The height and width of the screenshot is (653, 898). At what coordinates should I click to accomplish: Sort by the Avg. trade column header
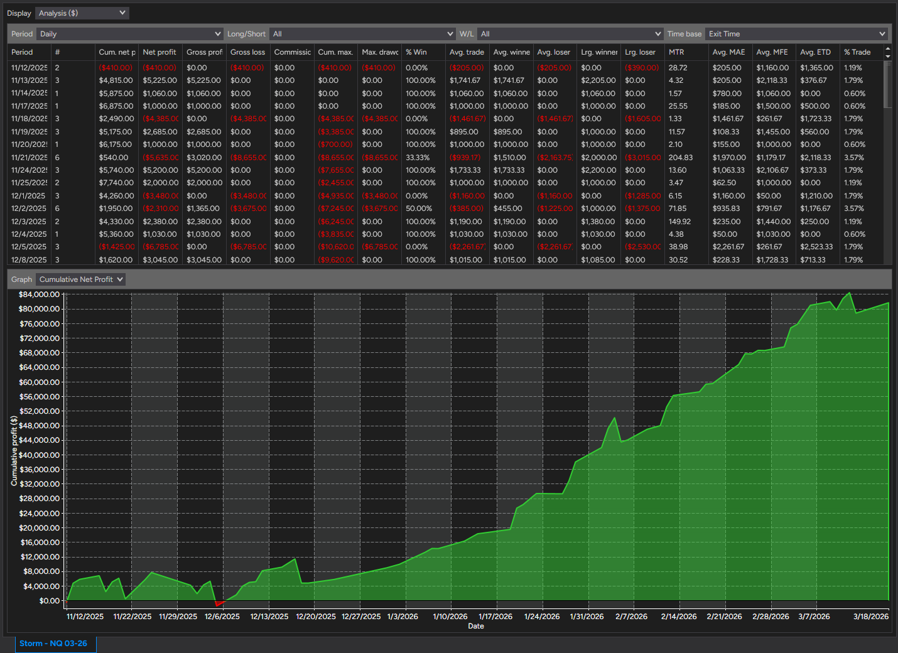point(467,52)
